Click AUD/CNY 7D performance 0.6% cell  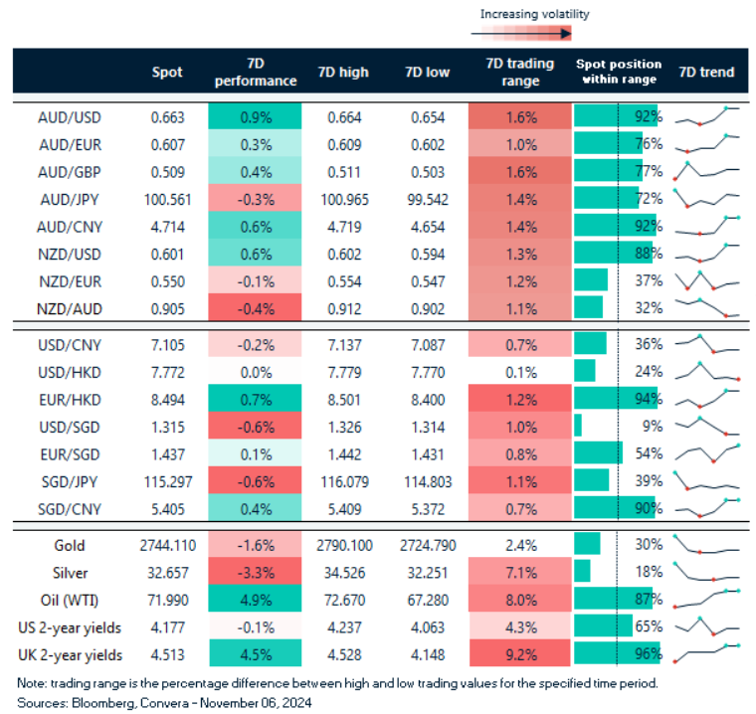click(255, 227)
